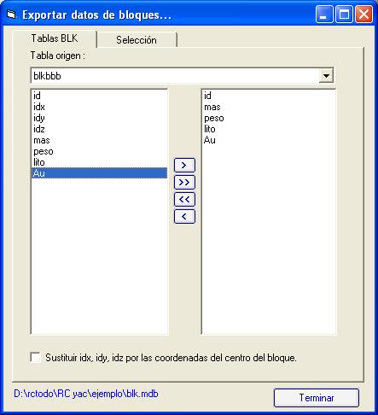Click the Terminar button
This screenshot has height=415, width=378.
317,398
